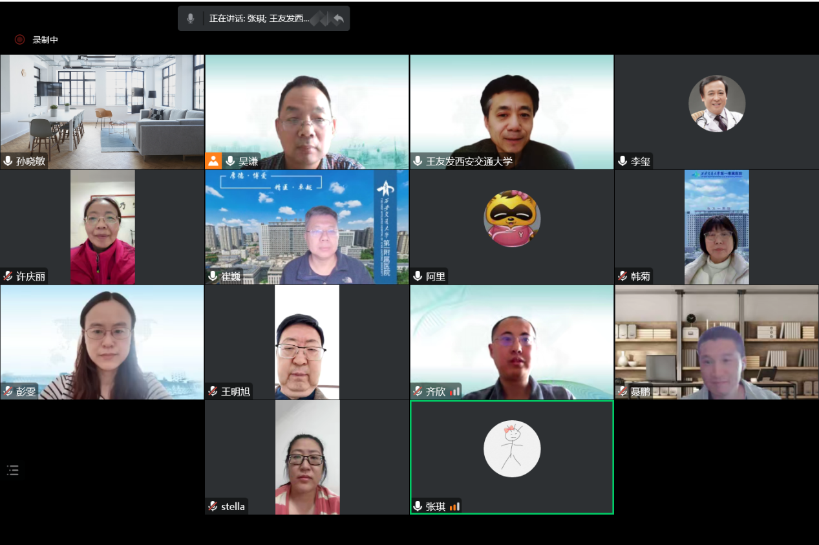Click the name label 聂鹏

[641, 391]
